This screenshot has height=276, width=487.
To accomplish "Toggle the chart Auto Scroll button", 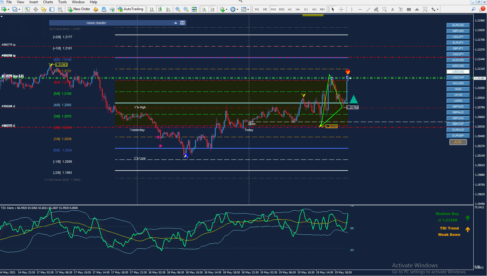I will click(x=204, y=9).
